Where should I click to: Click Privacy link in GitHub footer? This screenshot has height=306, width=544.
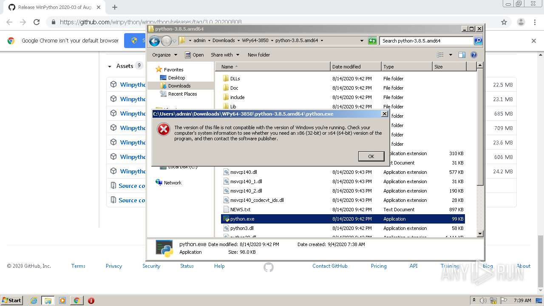point(114,266)
